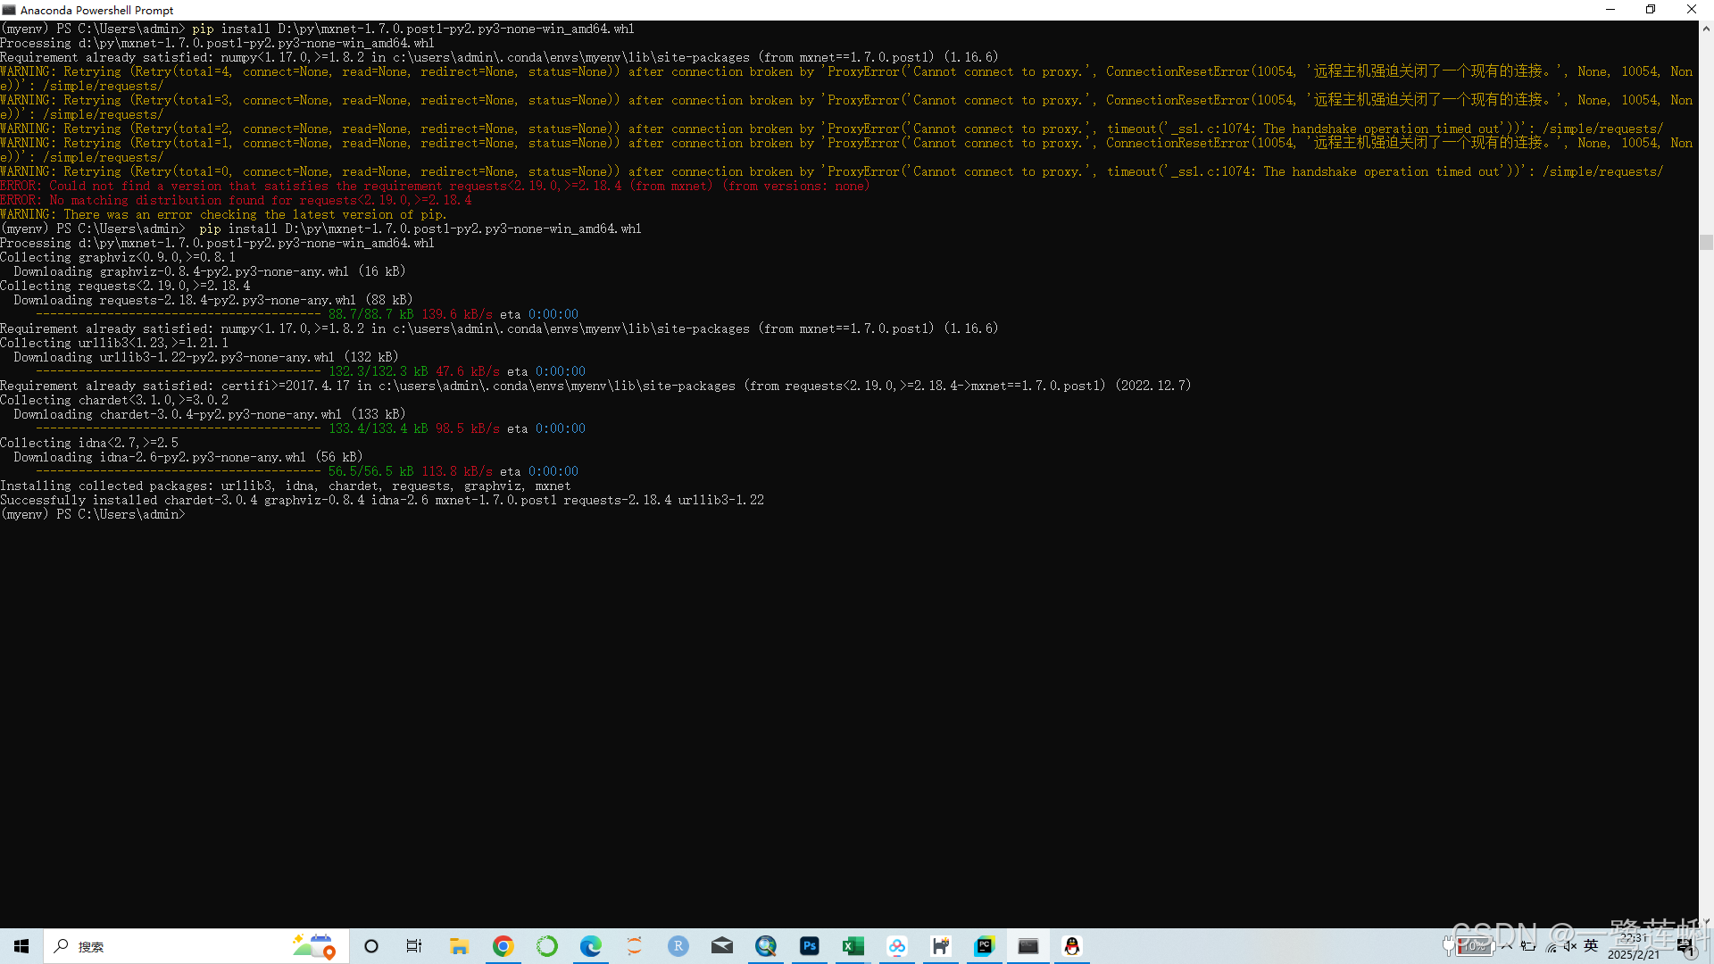This screenshot has height=964, width=1714.
Task: Open Microsoft Edge browser
Action: click(x=590, y=946)
